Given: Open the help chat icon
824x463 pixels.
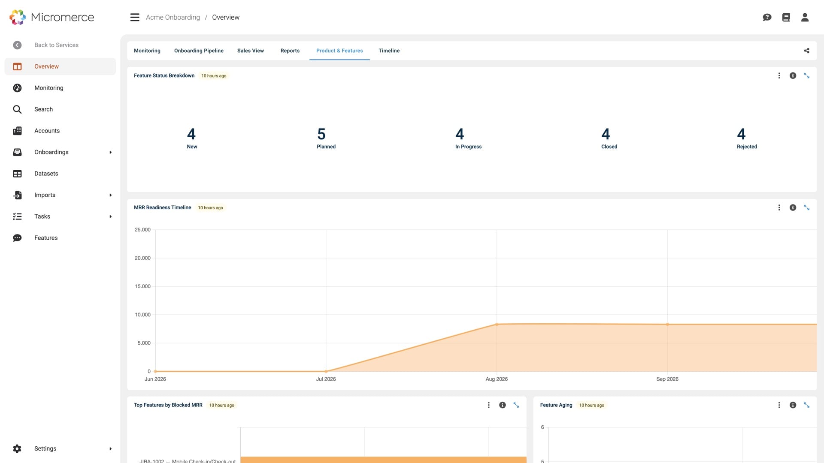Looking at the screenshot, I should tap(767, 17).
